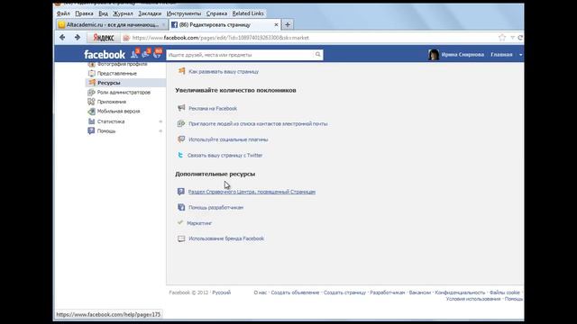
Task: Click the Помощь sidebar icon
Action: pos(91,130)
